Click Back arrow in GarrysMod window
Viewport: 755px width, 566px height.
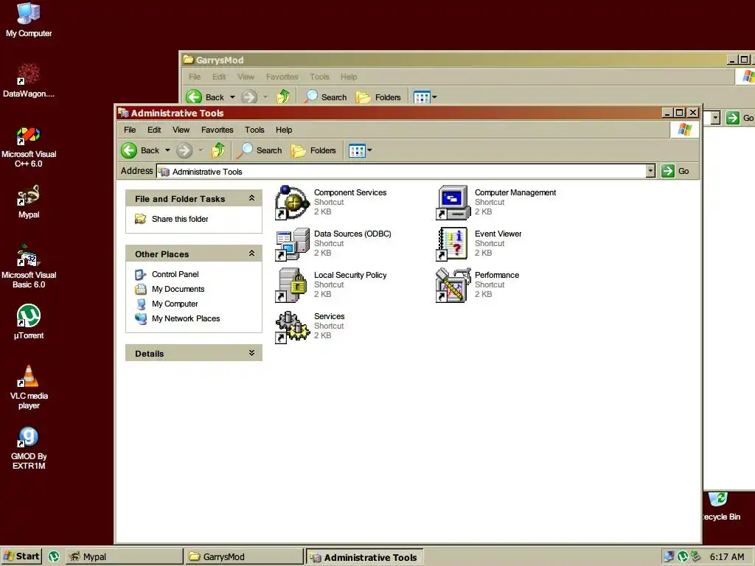point(194,97)
